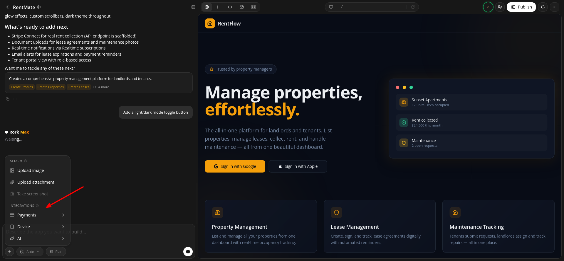Select desktop device preview icon
The width and height of the screenshot is (564, 261).
pyautogui.click(x=331, y=7)
